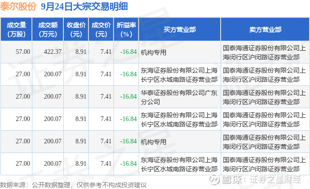Click the orange title text 泰尔股份
This screenshot has width=310, height=189.
click(x=18, y=6)
